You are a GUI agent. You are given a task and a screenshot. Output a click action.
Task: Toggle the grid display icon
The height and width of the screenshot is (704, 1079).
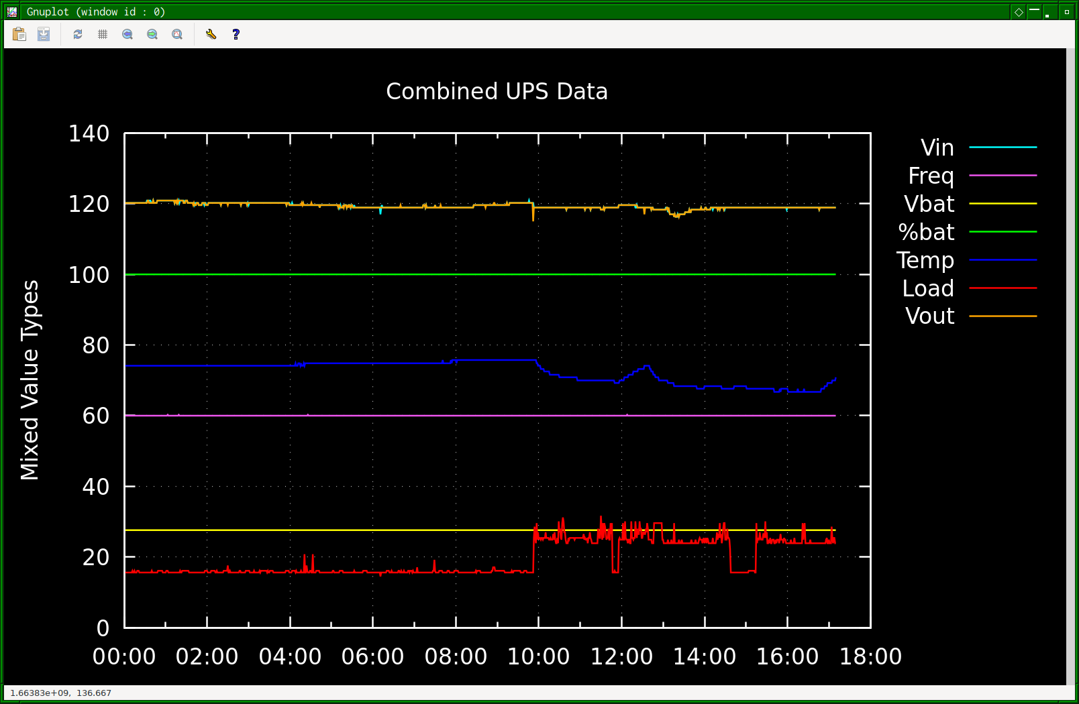103,34
